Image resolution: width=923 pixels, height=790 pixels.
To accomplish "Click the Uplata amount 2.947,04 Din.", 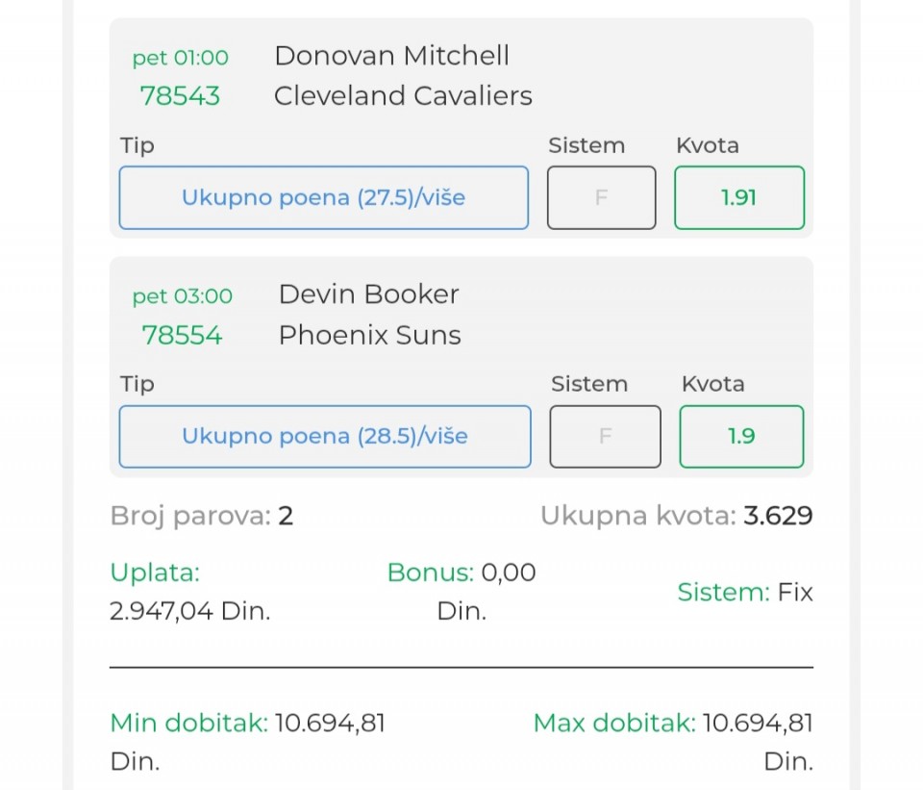I will tap(190, 612).
